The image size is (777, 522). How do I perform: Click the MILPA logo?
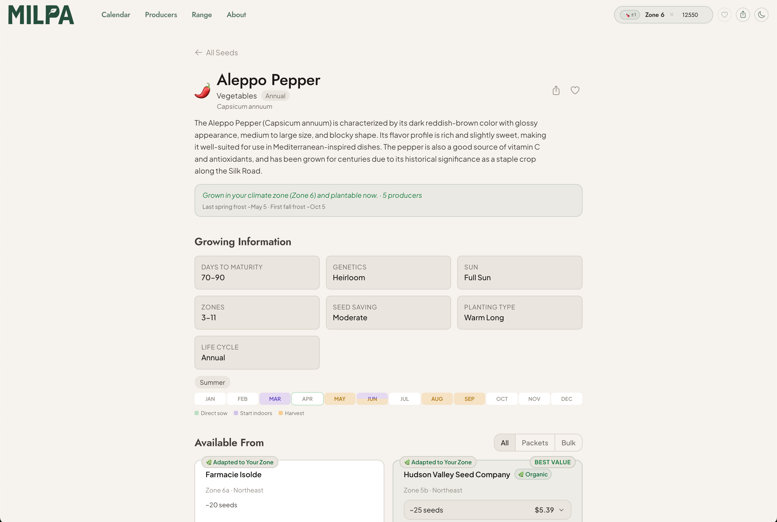(41, 15)
